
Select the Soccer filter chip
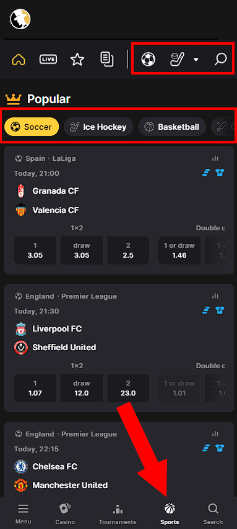32,127
